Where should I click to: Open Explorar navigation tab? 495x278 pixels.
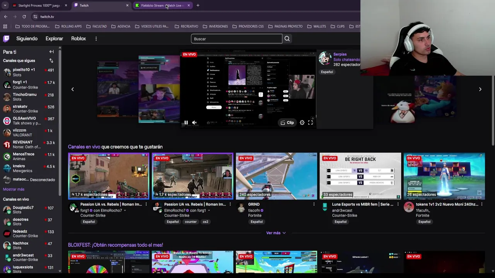pyautogui.click(x=54, y=39)
